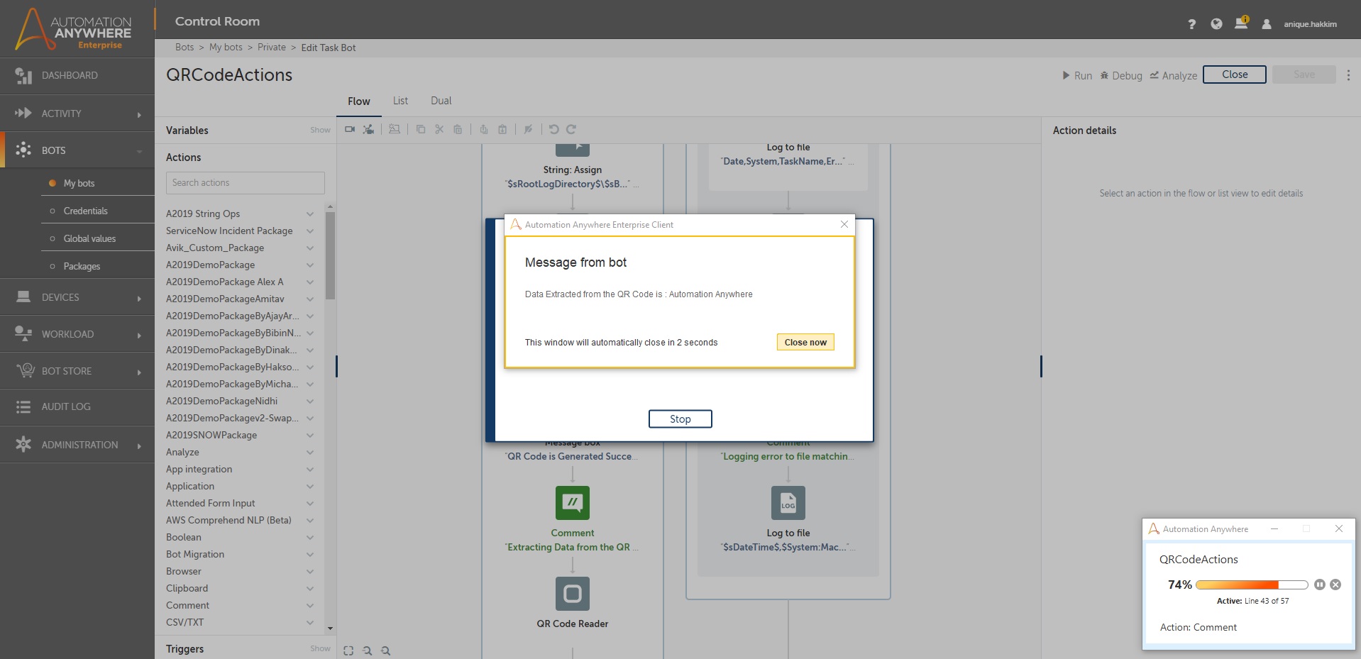Image resolution: width=1361 pixels, height=659 pixels.
Task: Click the second recorder icon with nodes
Action: pos(368,129)
